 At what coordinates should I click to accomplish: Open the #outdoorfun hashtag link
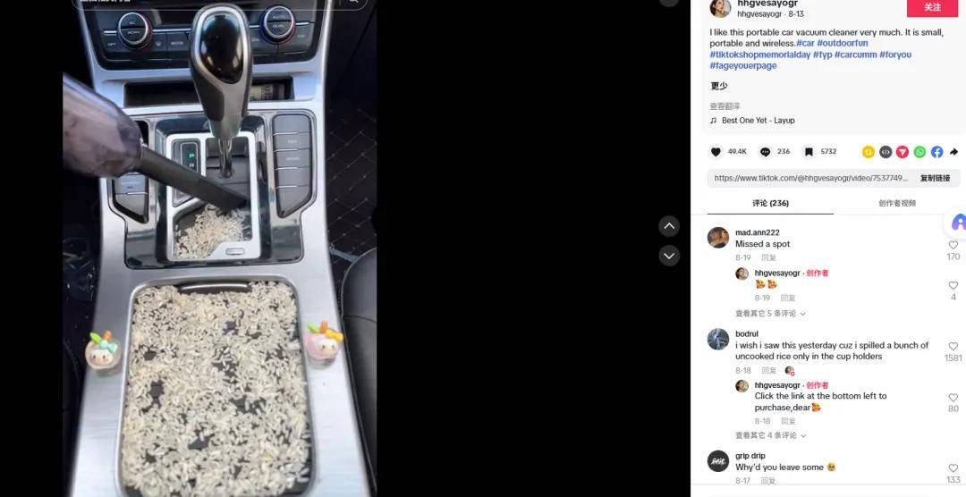(843, 43)
